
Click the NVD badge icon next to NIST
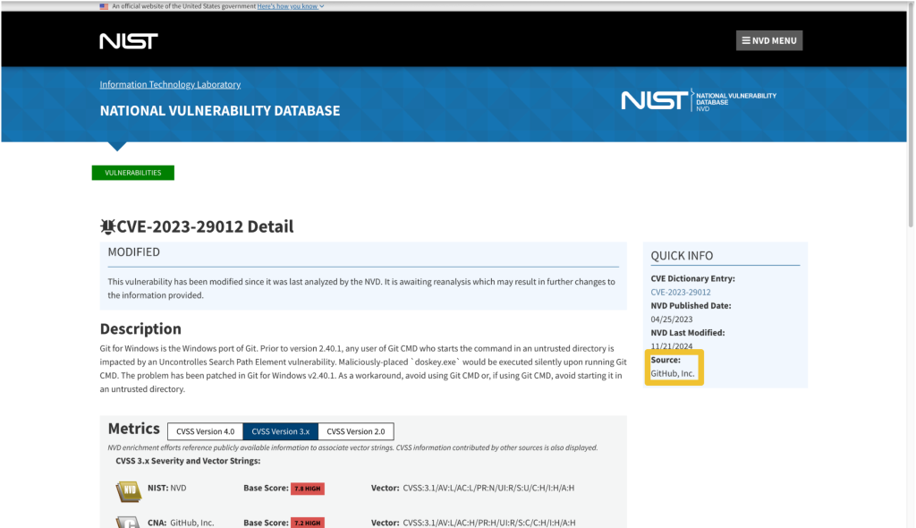pos(128,490)
